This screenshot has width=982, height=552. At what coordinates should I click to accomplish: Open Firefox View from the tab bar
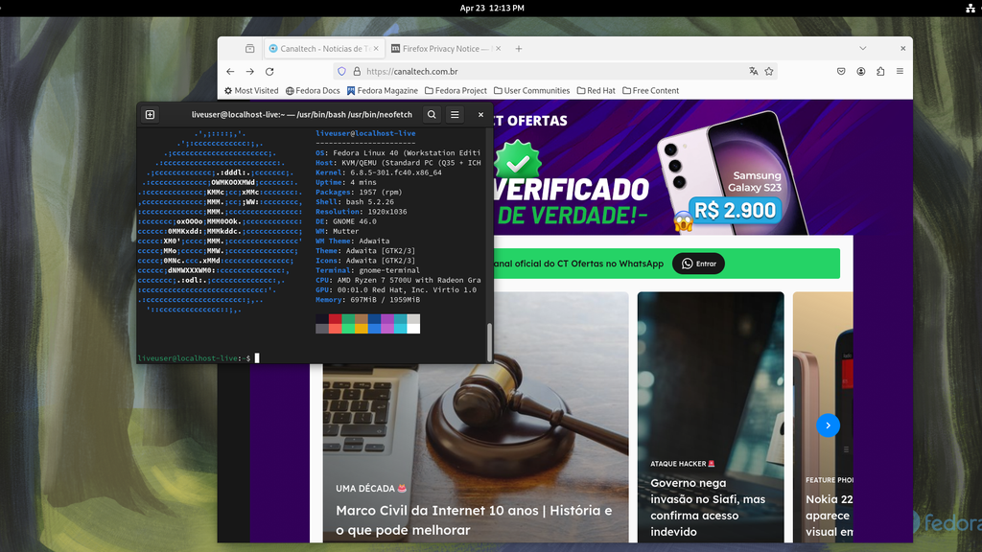click(x=251, y=48)
